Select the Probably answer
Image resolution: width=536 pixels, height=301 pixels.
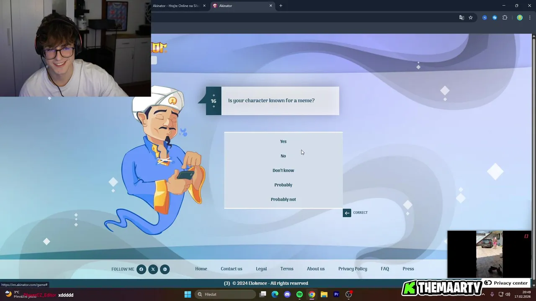coord(283,185)
